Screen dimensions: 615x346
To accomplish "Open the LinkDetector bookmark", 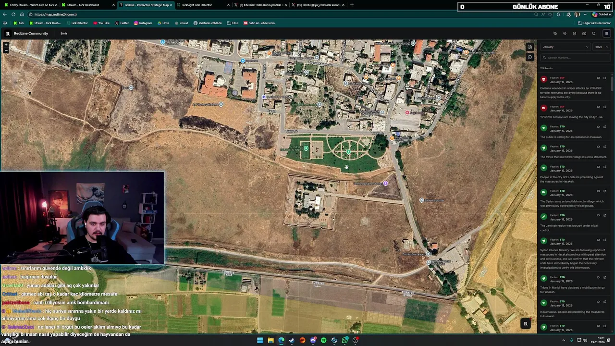I will (77, 23).
